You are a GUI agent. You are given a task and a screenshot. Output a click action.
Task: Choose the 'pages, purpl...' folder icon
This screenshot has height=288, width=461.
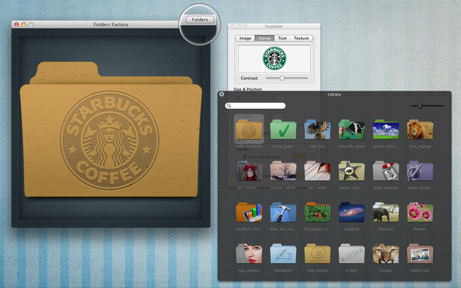click(x=420, y=170)
